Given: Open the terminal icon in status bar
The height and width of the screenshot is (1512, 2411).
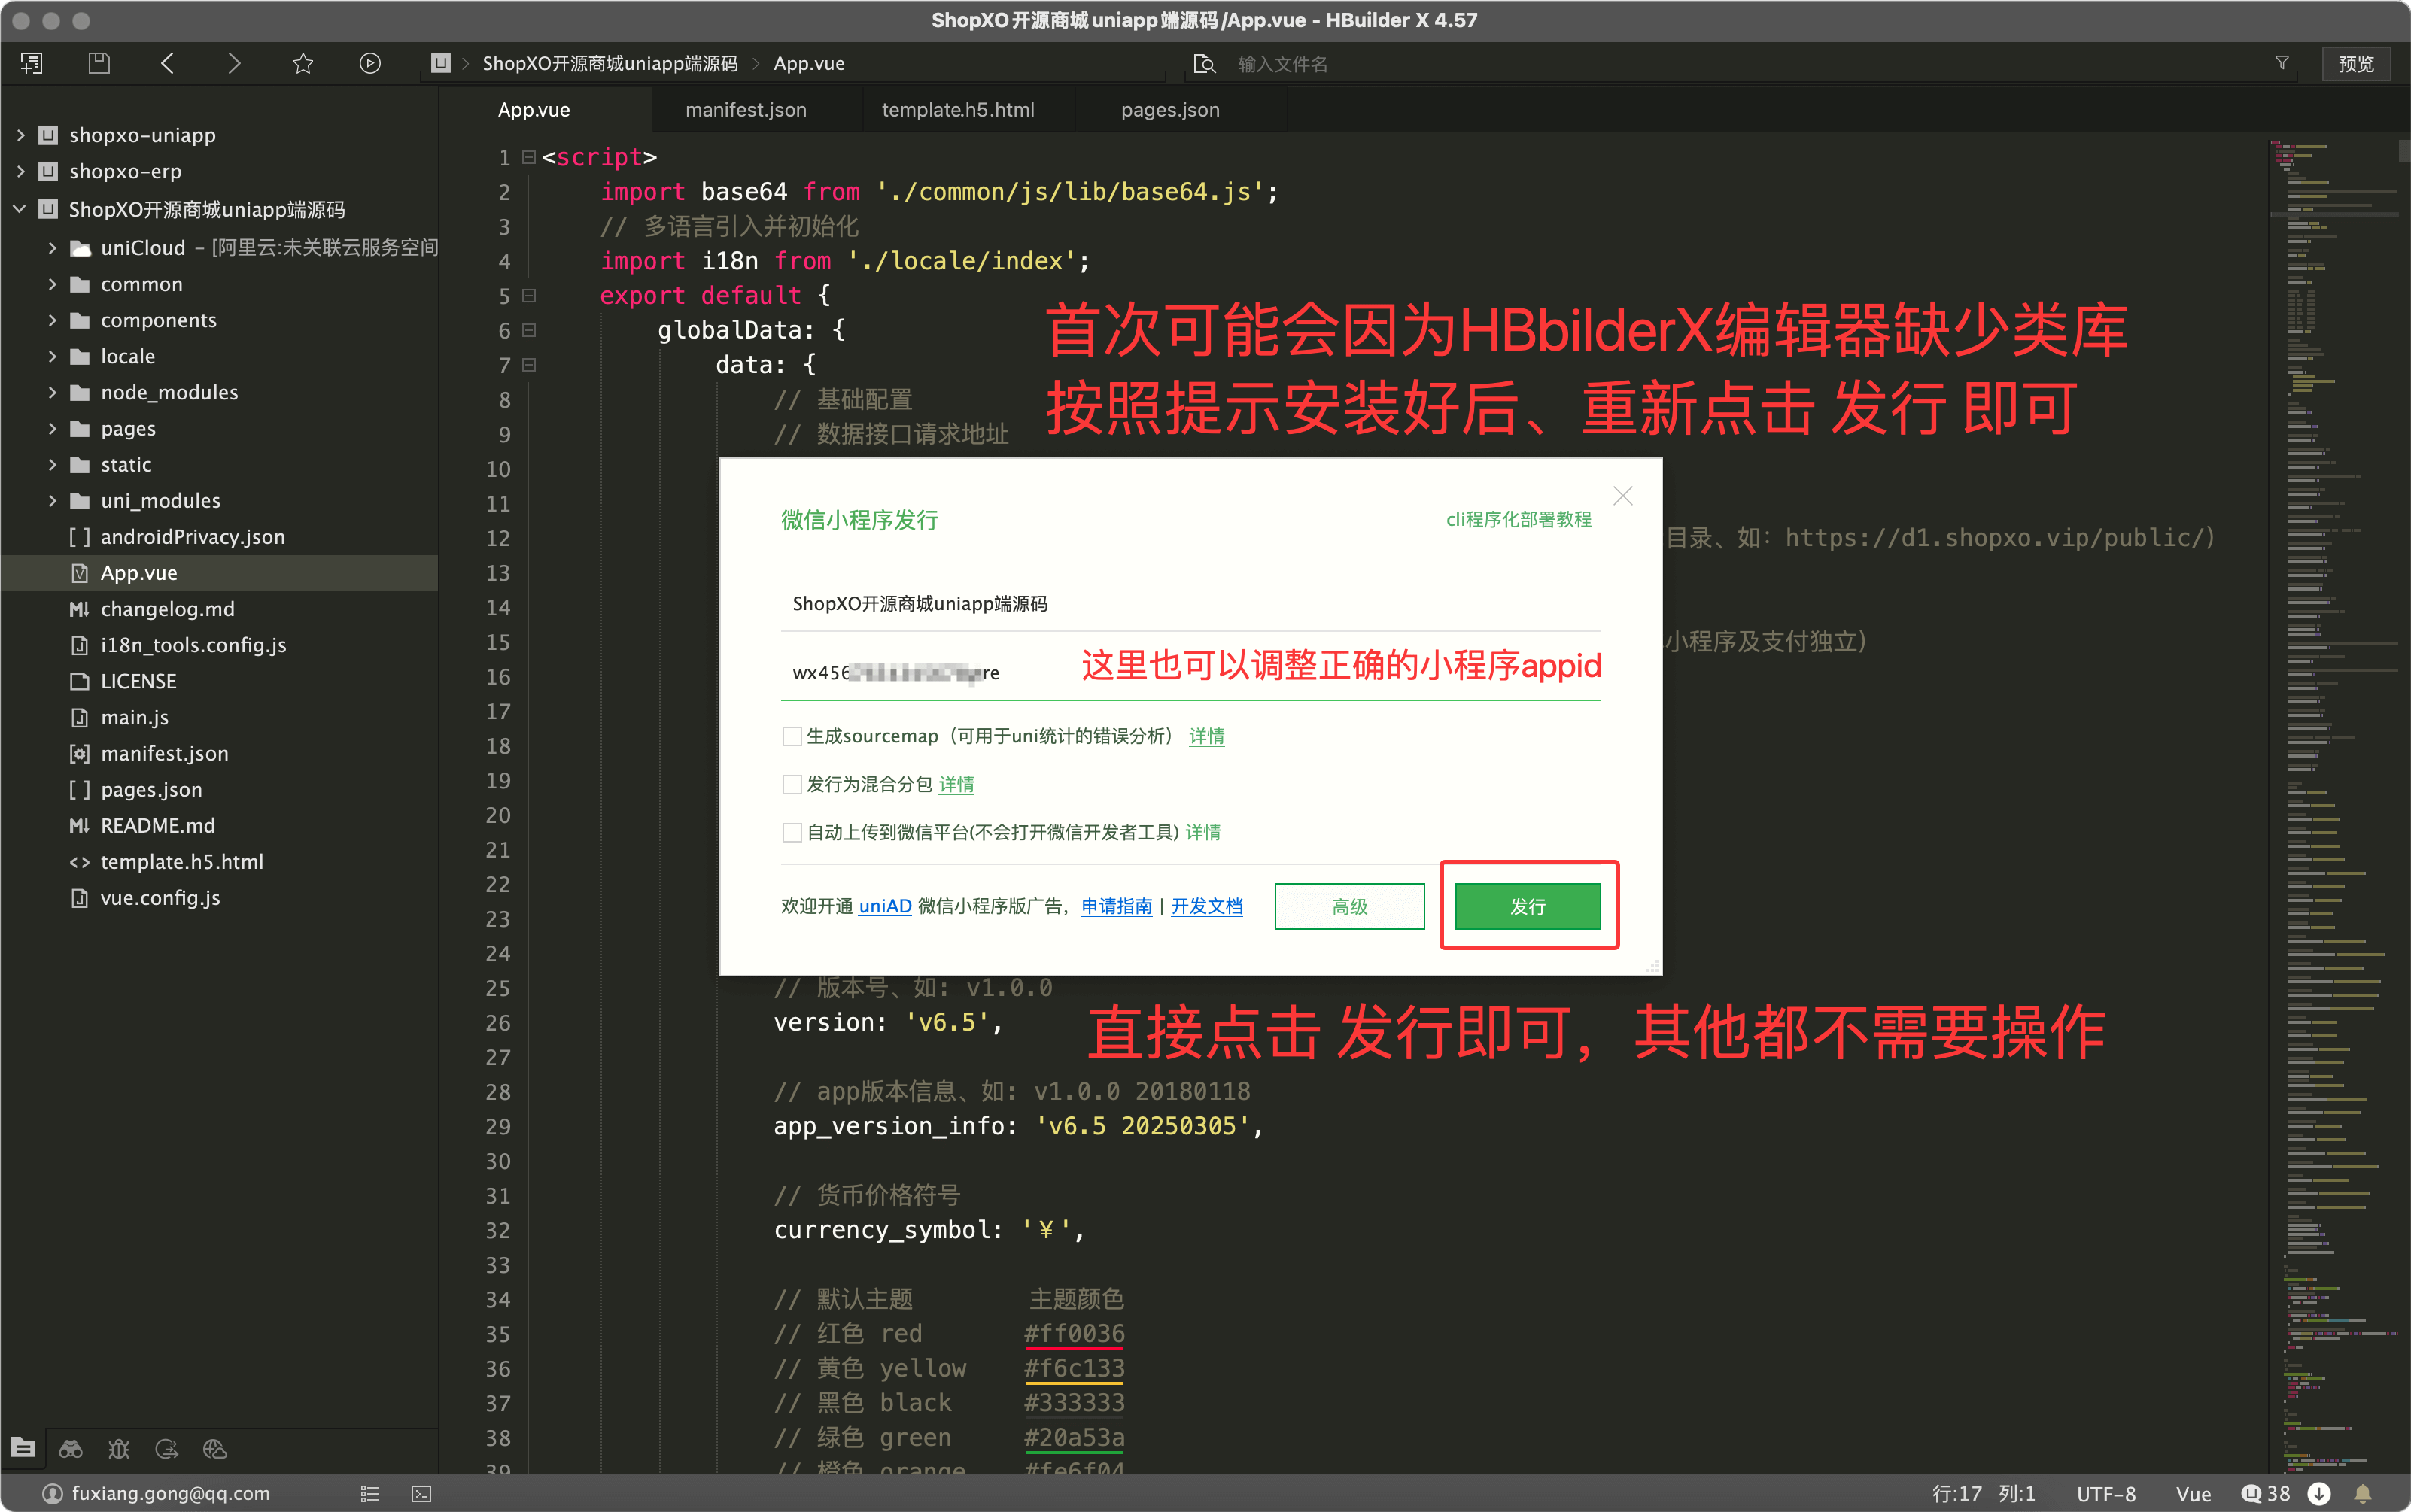Looking at the screenshot, I should pyautogui.click(x=422, y=1493).
